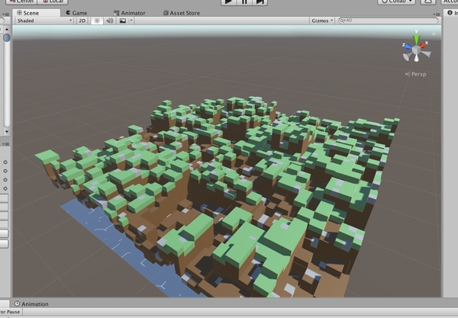Click left panel scroll up arrow

point(7,29)
